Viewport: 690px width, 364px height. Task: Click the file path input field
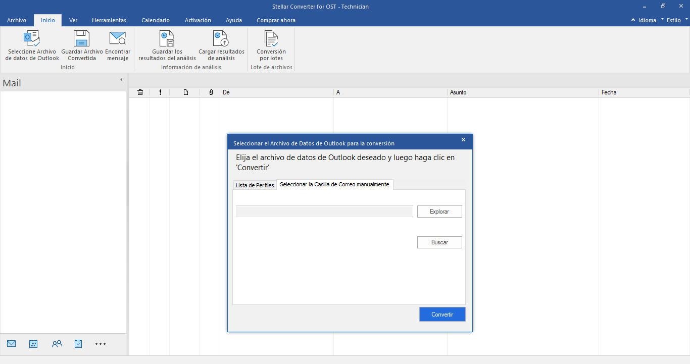click(x=324, y=212)
